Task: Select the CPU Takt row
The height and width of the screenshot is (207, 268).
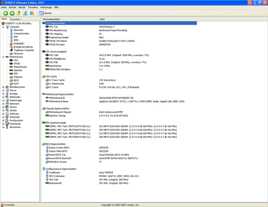Action: pyautogui.click(x=119, y=55)
